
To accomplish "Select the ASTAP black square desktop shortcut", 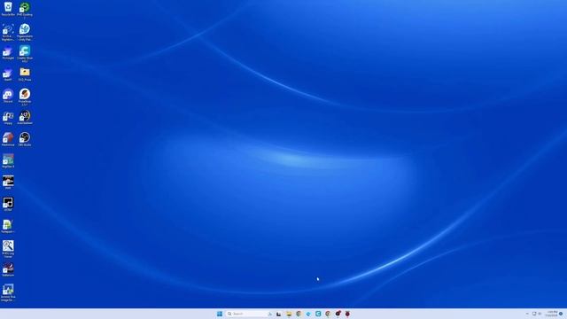I will (8, 205).
